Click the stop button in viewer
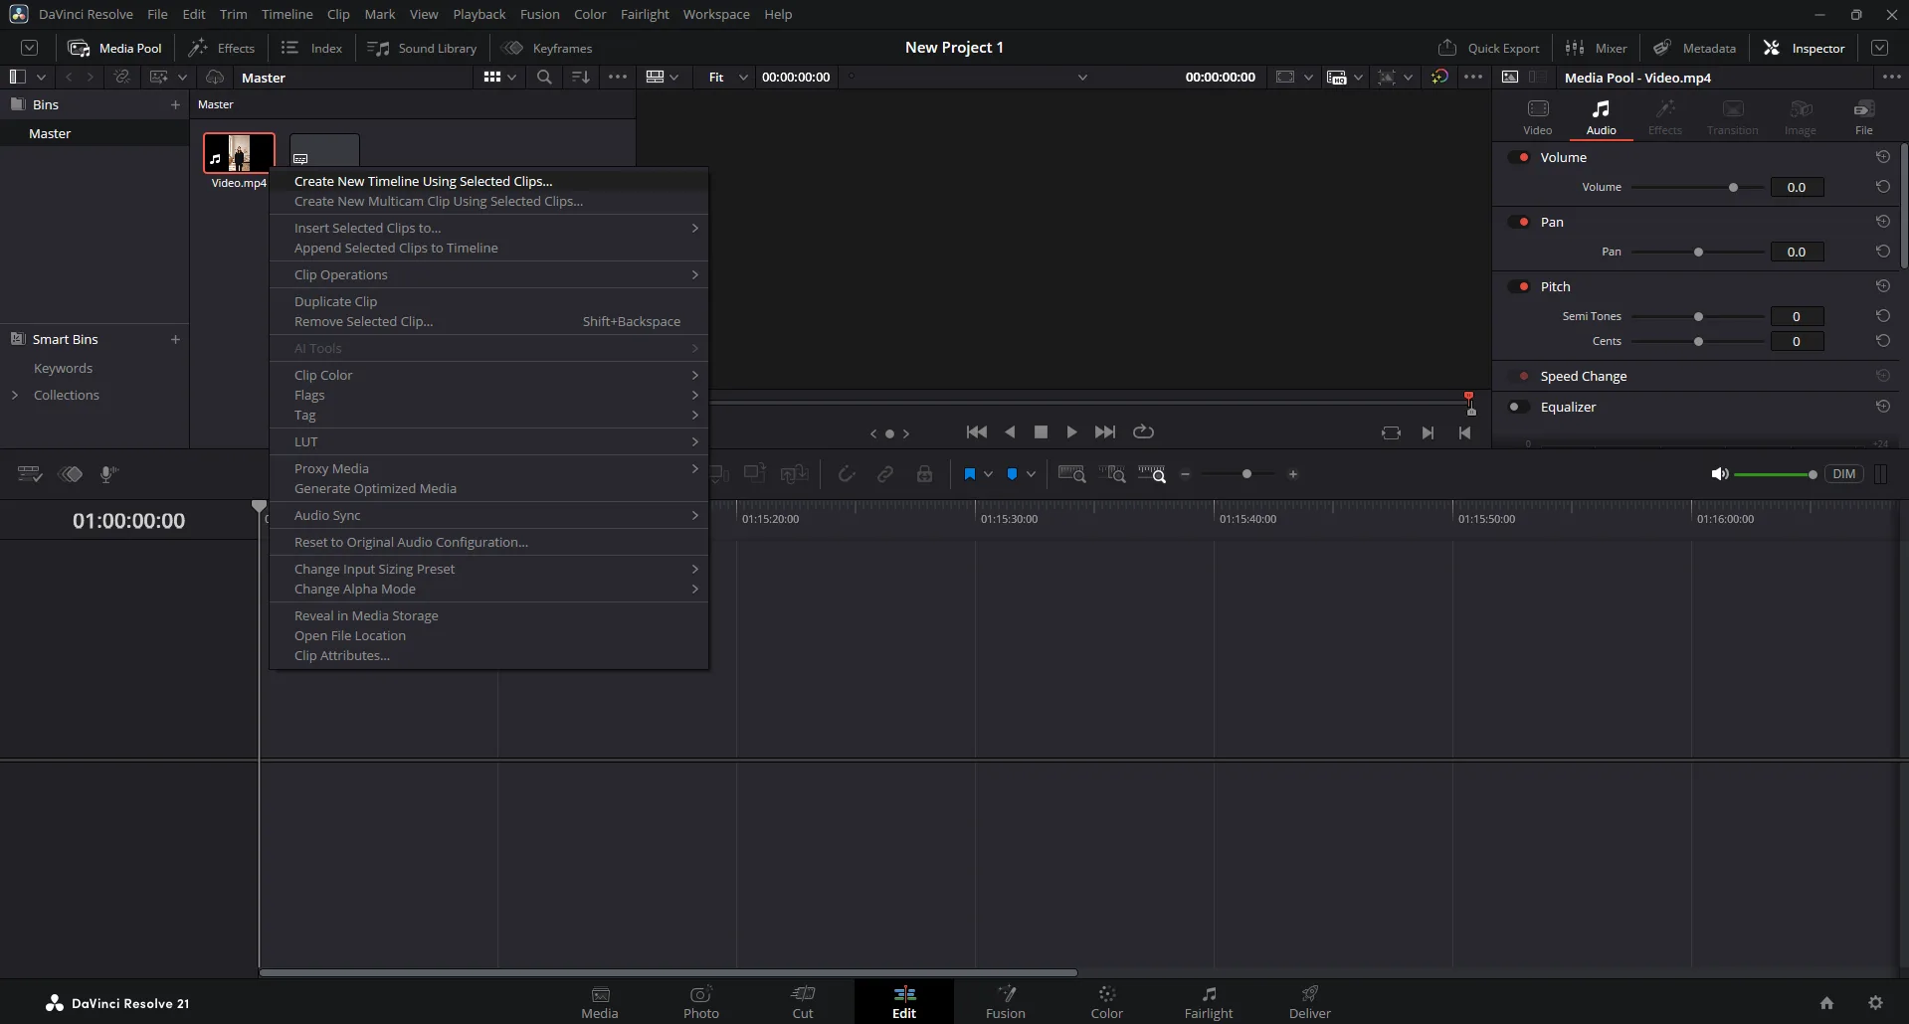The image size is (1909, 1024). [x=1041, y=431]
